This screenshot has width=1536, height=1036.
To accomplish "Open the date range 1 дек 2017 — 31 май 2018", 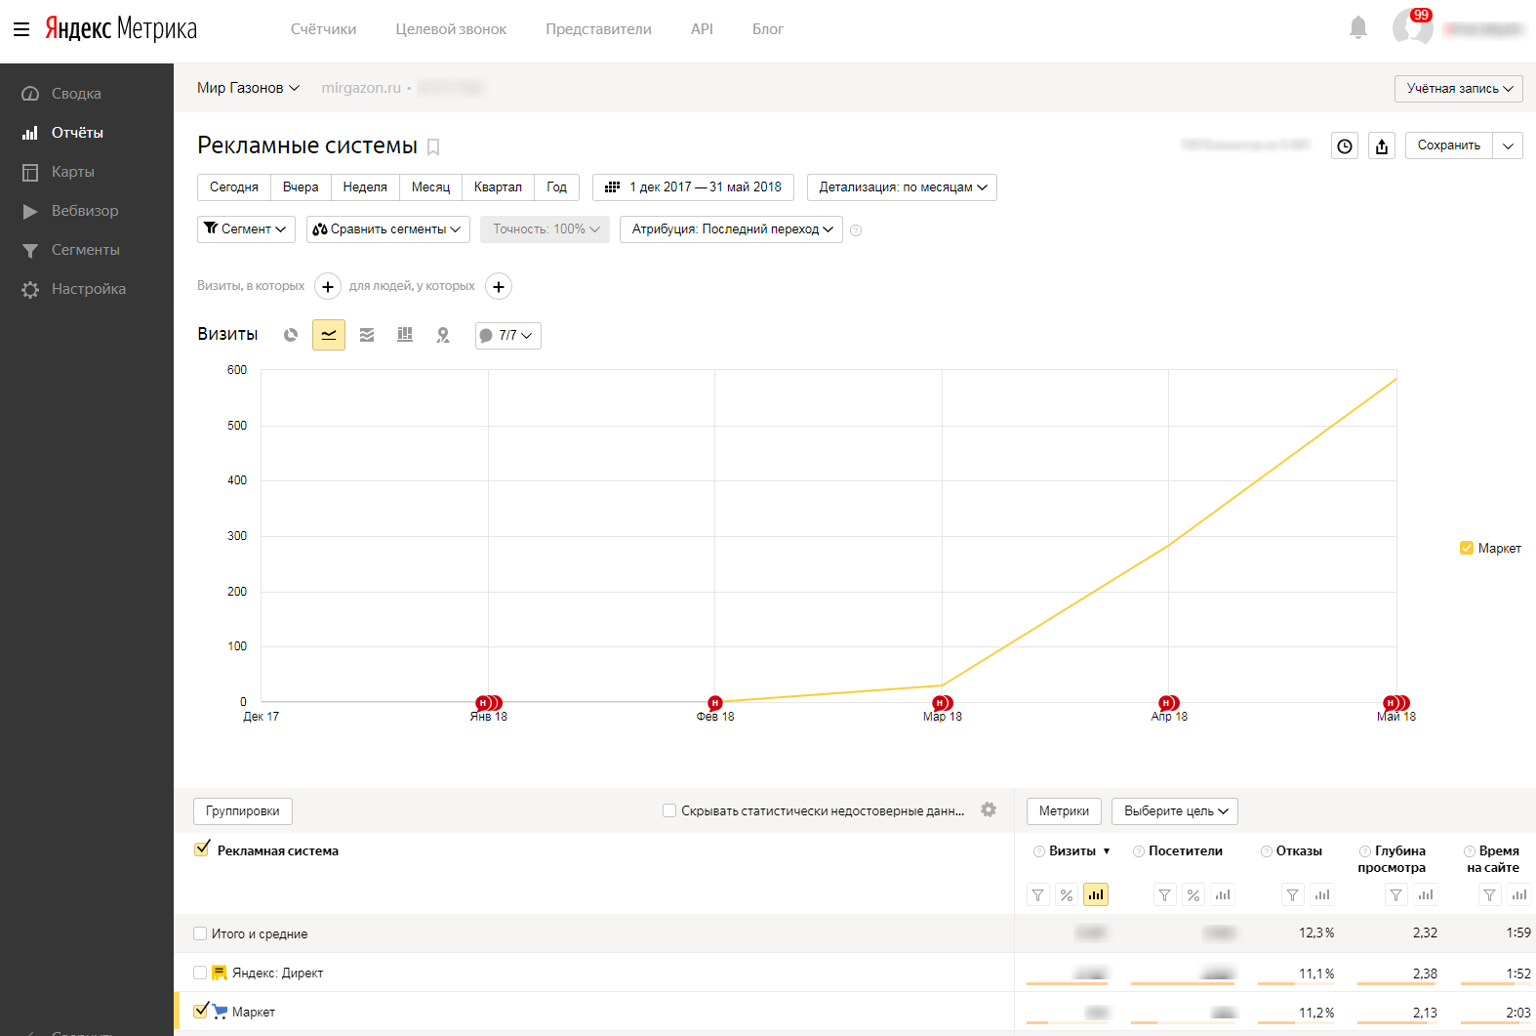I will pyautogui.click(x=693, y=187).
